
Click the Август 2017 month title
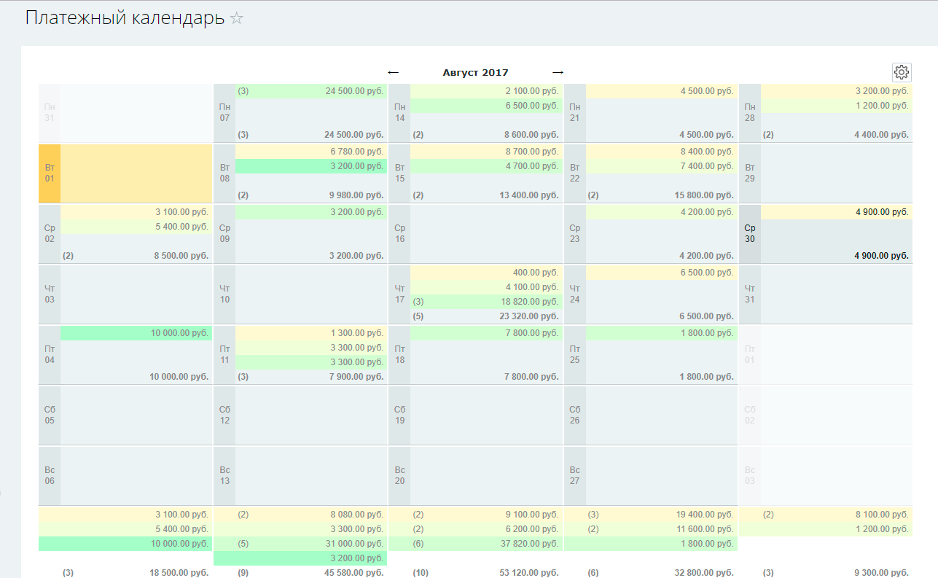click(x=475, y=72)
